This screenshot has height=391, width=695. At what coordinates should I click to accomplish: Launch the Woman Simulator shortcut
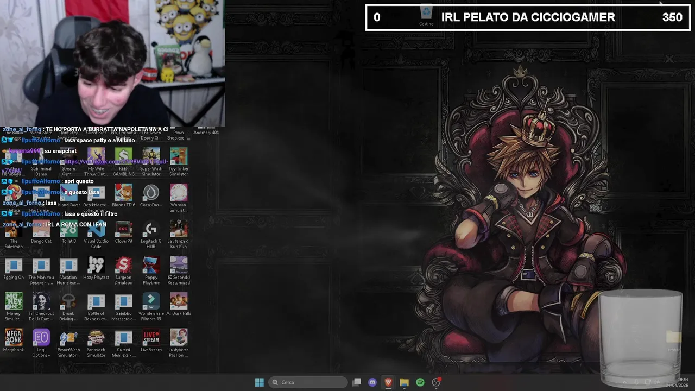[x=179, y=198]
